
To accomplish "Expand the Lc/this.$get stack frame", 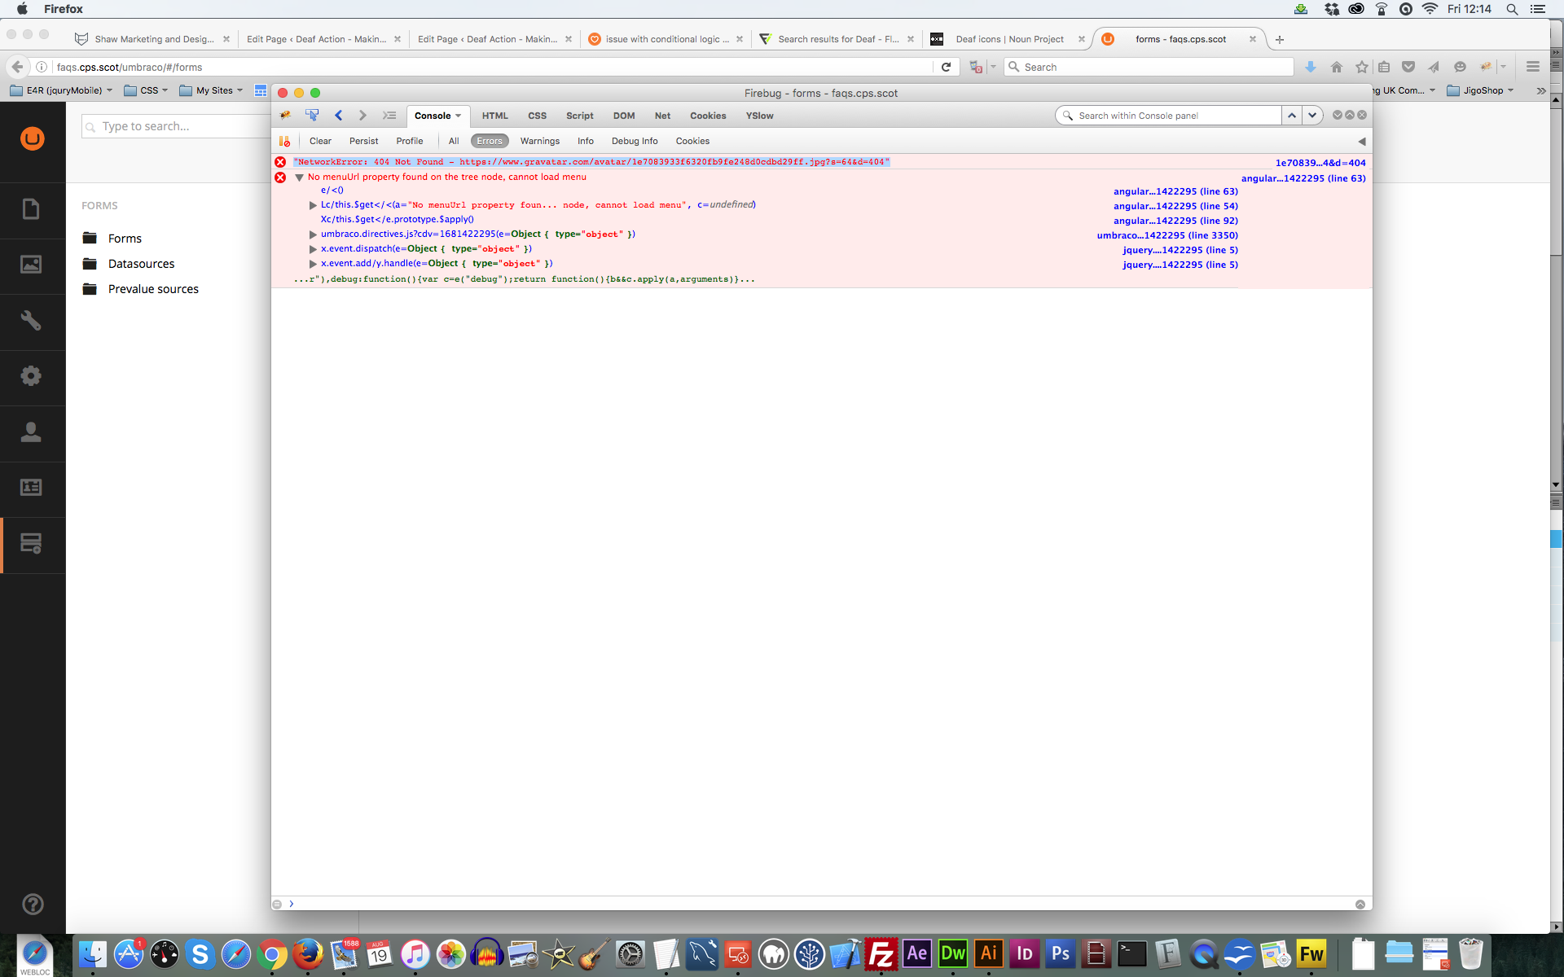I will (x=313, y=205).
